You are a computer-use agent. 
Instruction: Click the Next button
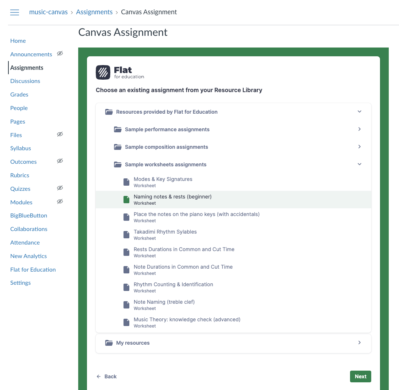point(360,376)
